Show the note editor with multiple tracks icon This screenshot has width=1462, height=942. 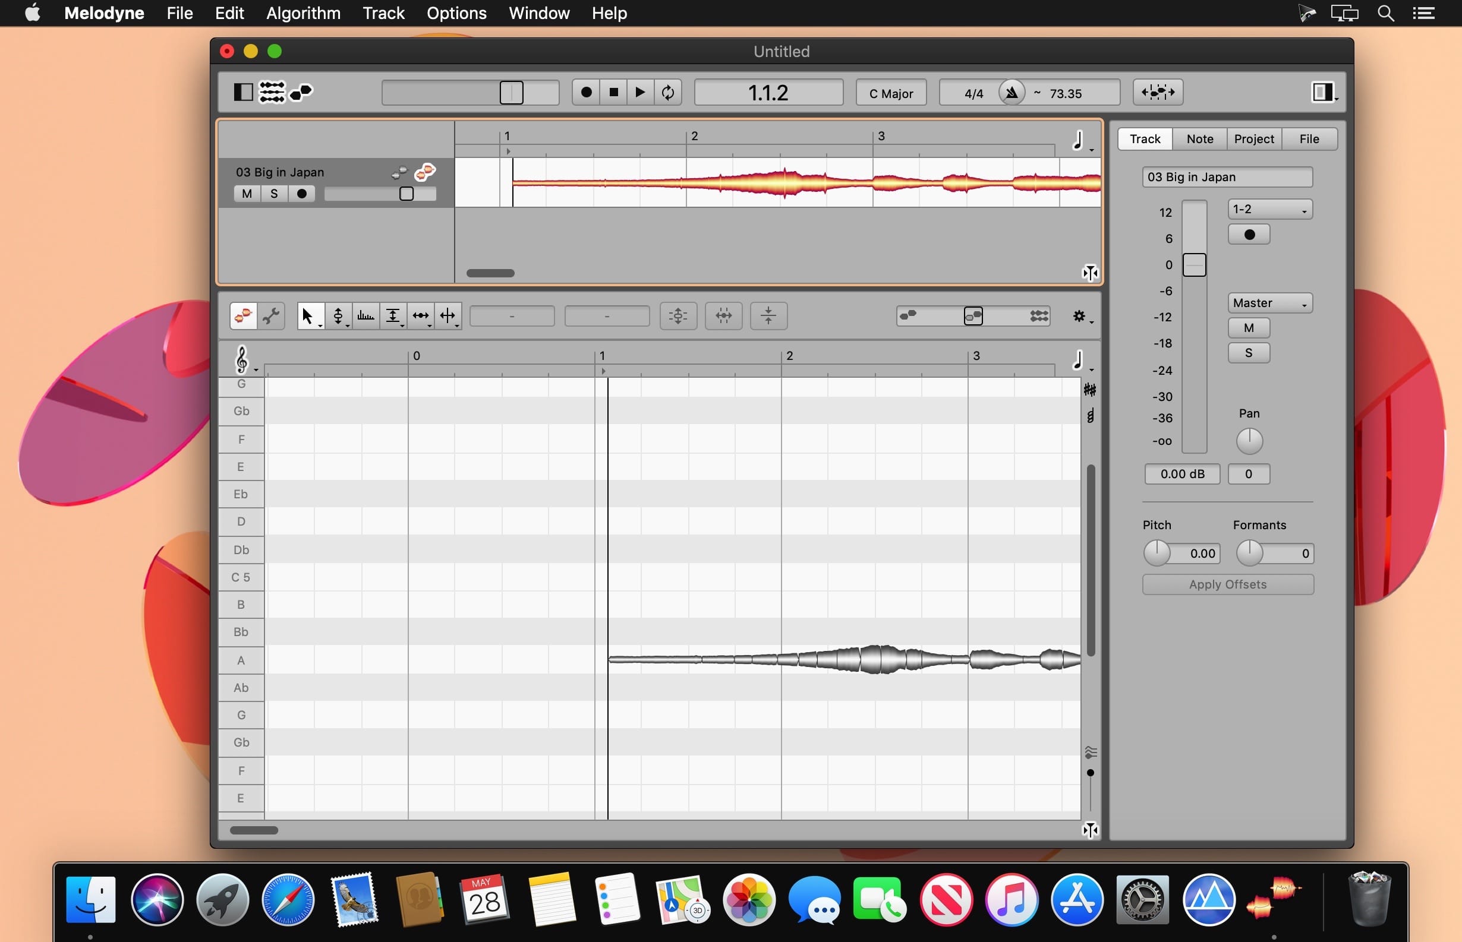(272, 93)
